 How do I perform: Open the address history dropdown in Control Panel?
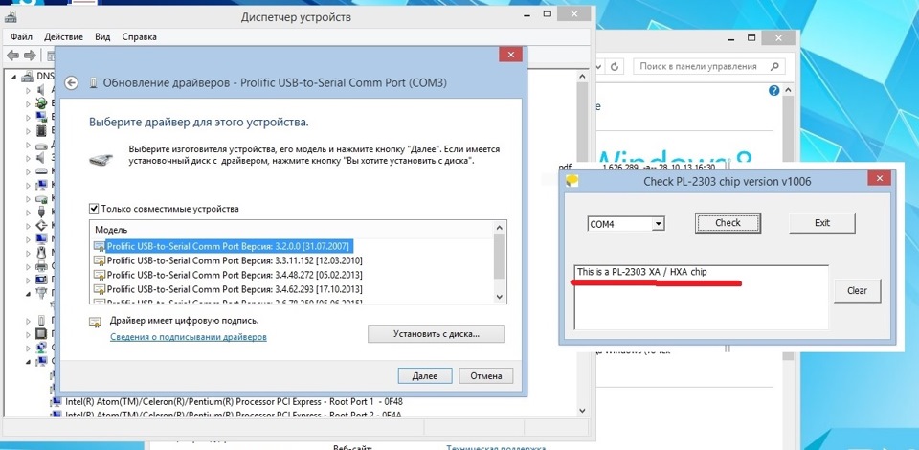[x=599, y=67]
